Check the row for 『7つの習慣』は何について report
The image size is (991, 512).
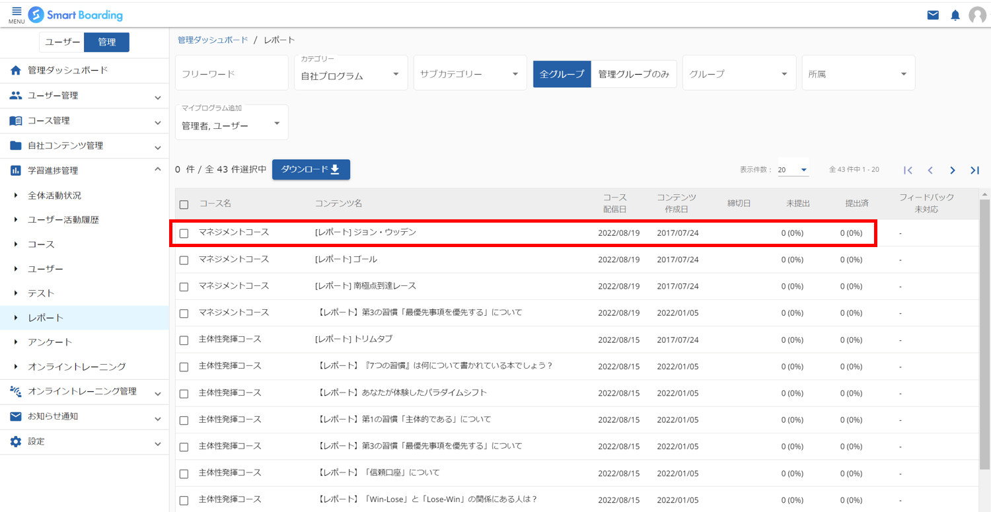[184, 367]
